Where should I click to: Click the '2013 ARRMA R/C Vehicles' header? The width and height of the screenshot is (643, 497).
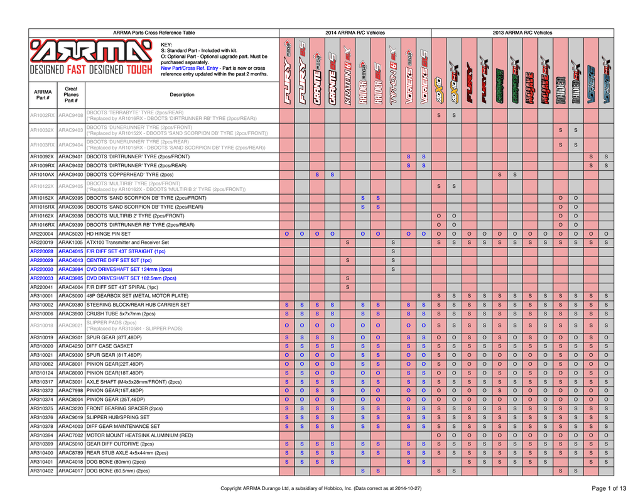pyautogui.click(x=522, y=33)
